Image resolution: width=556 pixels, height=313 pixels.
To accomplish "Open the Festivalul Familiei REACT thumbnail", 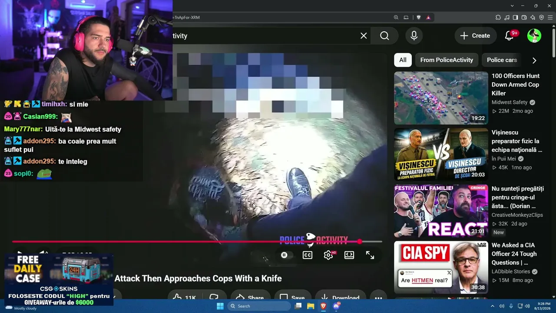I will coord(441,211).
